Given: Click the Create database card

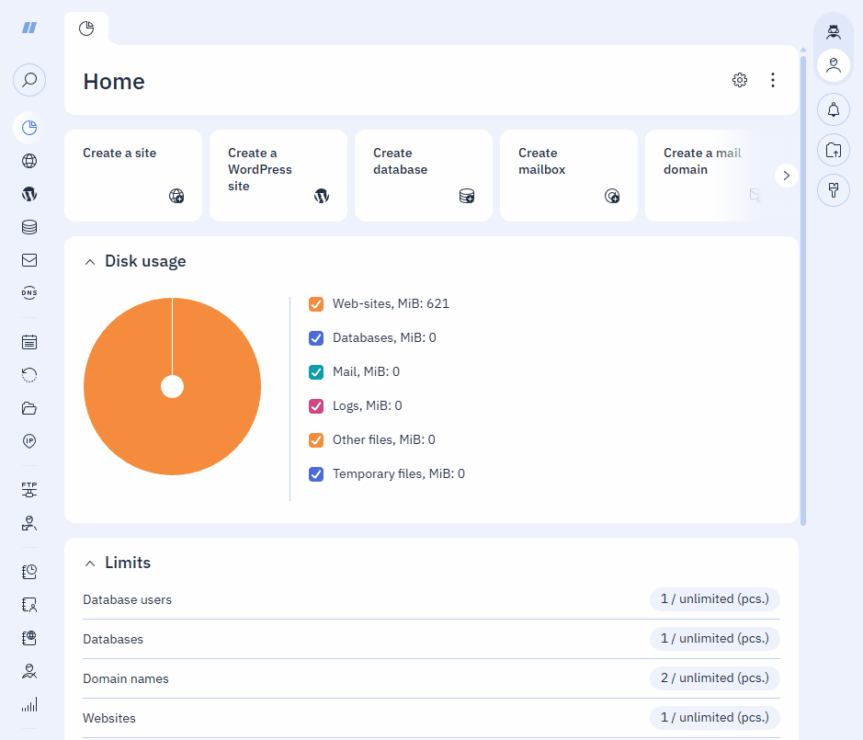Looking at the screenshot, I should click(x=423, y=176).
